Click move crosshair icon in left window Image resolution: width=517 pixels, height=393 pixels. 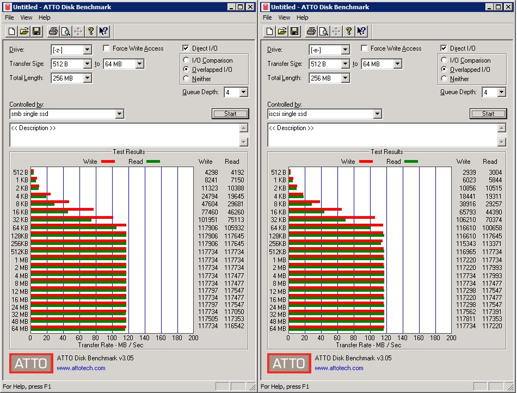[78, 32]
